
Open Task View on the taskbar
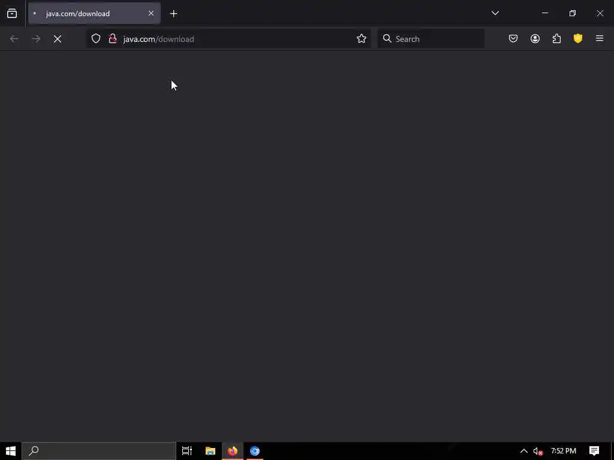coord(187,451)
